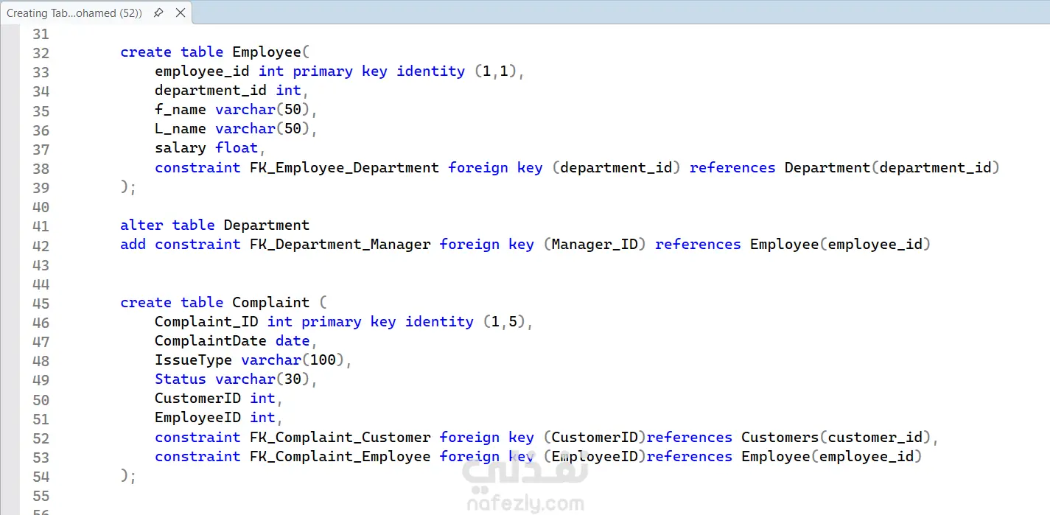
Task: Click 'Employee(employee_id)' on line 42
Action: (840, 245)
